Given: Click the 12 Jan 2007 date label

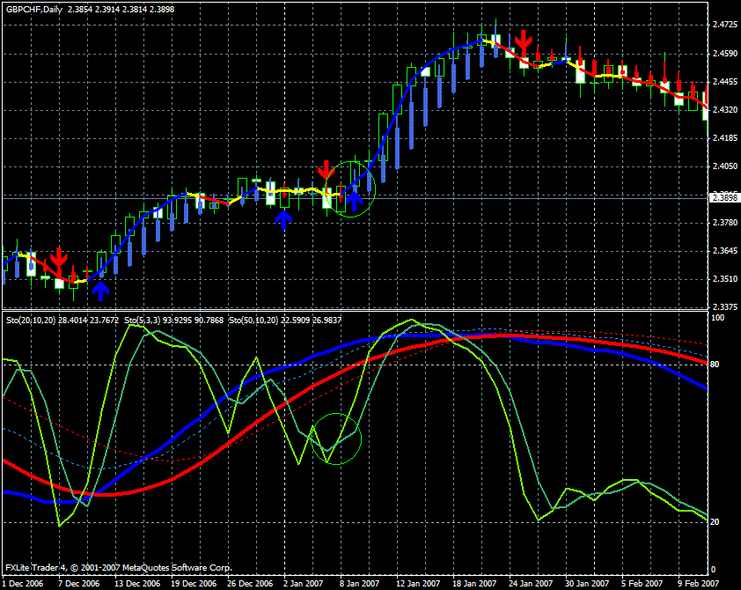Looking at the screenshot, I should pyautogui.click(x=418, y=583).
